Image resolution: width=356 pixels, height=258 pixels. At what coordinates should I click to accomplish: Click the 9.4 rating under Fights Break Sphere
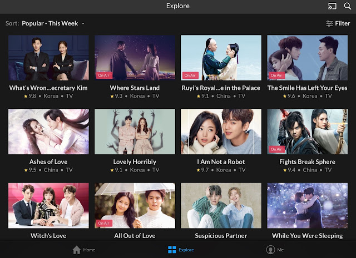pos(291,170)
